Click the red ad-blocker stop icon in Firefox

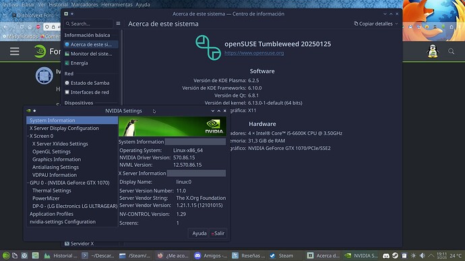[x=38, y=27]
